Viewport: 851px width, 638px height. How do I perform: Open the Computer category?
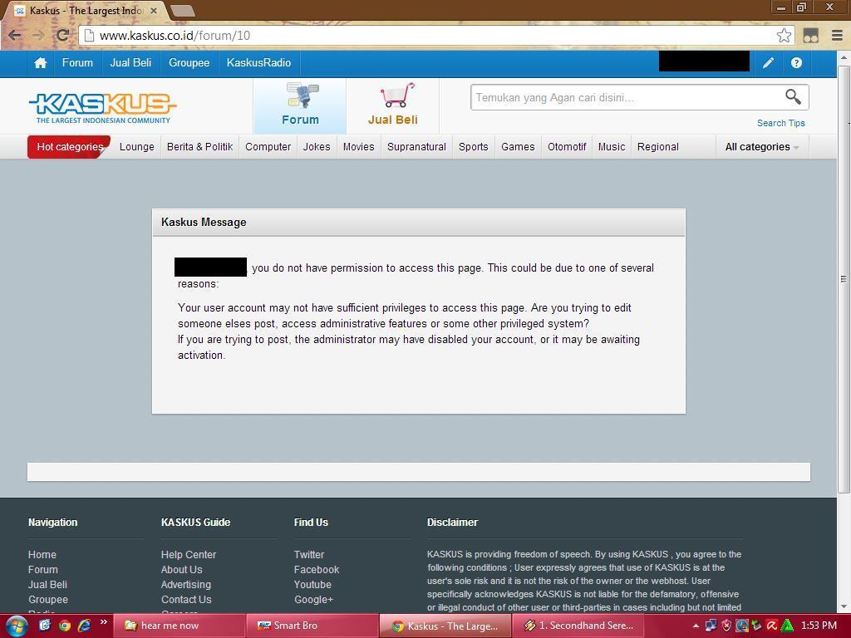[268, 147]
